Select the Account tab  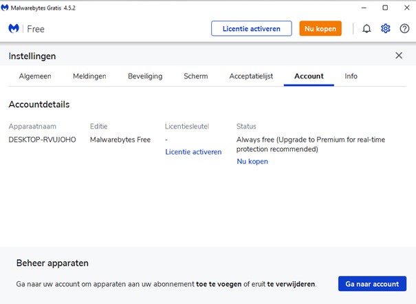tap(309, 76)
